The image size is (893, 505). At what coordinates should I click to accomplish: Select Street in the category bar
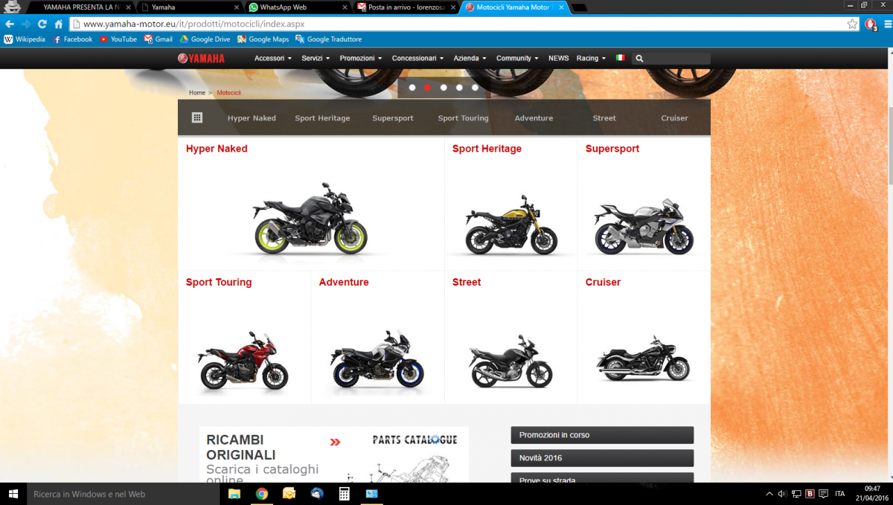pyautogui.click(x=604, y=118)
